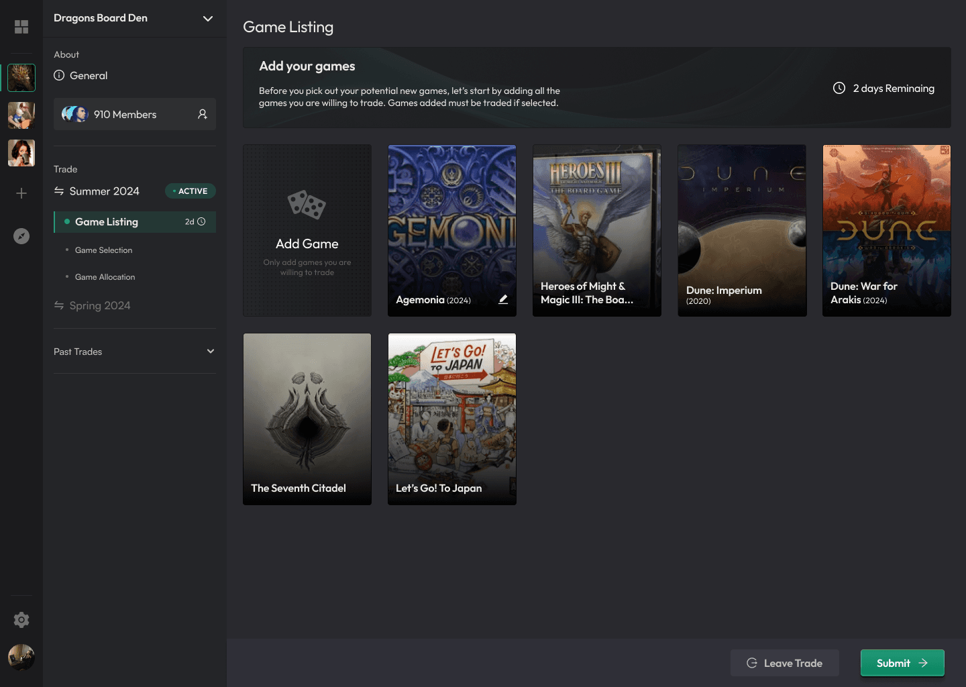Click the arrow icon in Submit button
The height and width of the screenshot is (687, 966).
pyautogui.click(x=924, y=663)
